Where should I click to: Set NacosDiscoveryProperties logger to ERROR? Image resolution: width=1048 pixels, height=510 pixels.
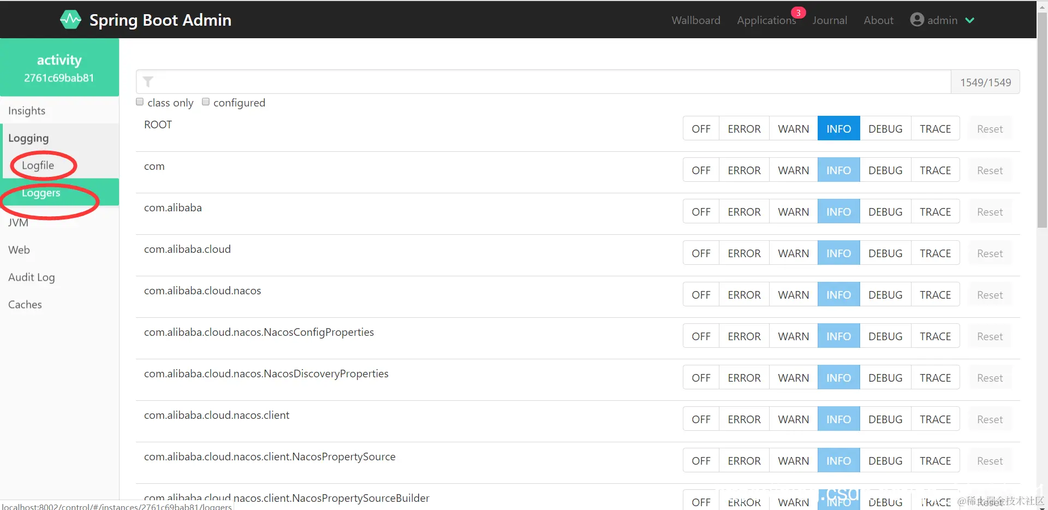(x=744, y=377)
